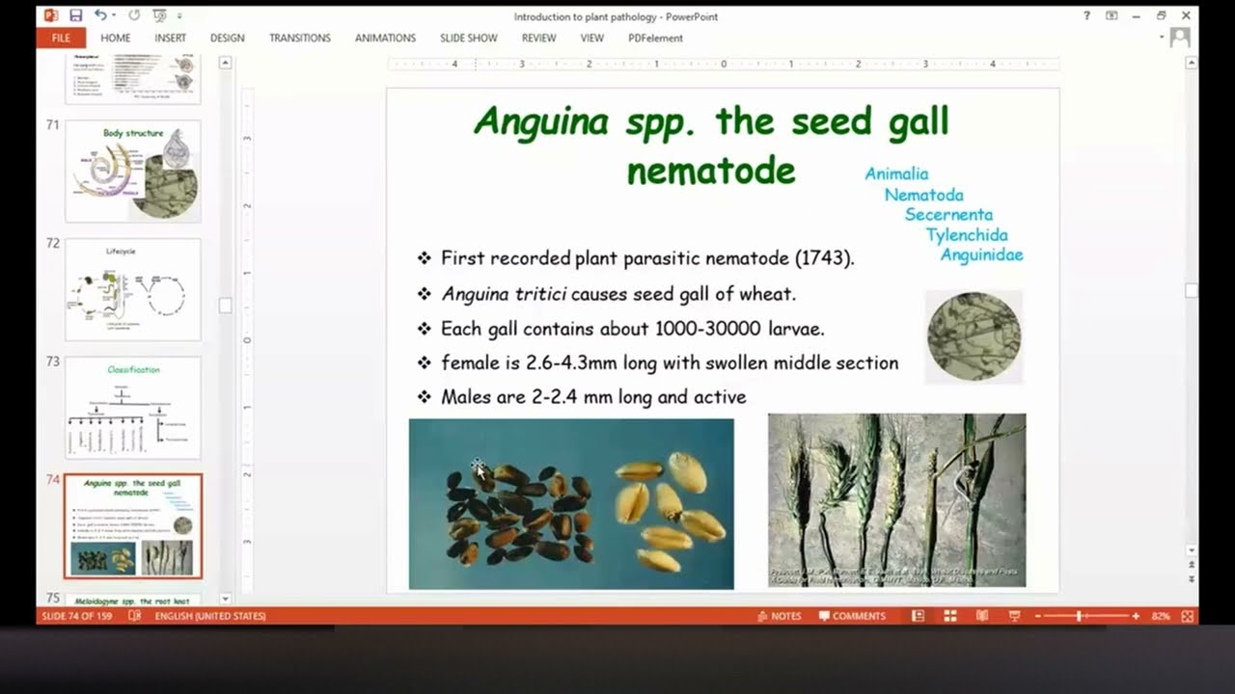Click the Redo/Repeat icon

click(x=134, y=15)
